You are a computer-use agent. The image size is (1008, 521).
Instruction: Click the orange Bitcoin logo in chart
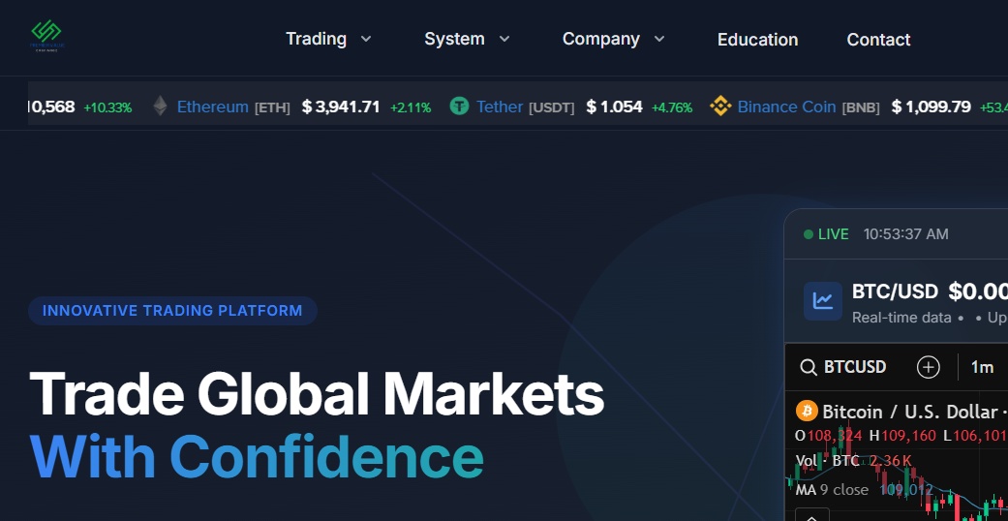pos(807,412)
